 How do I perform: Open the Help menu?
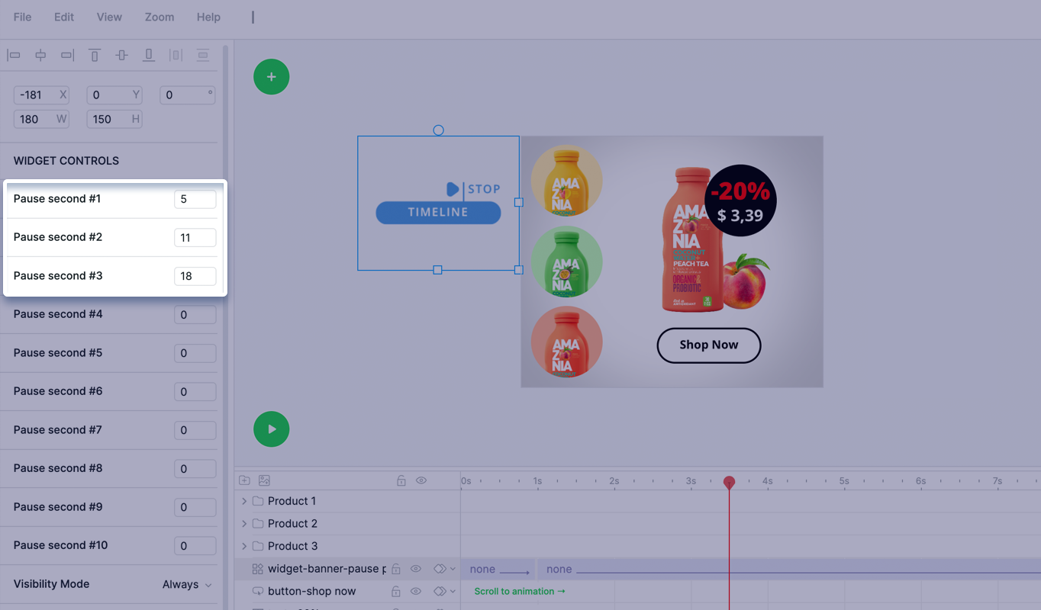tap(208, 17)
